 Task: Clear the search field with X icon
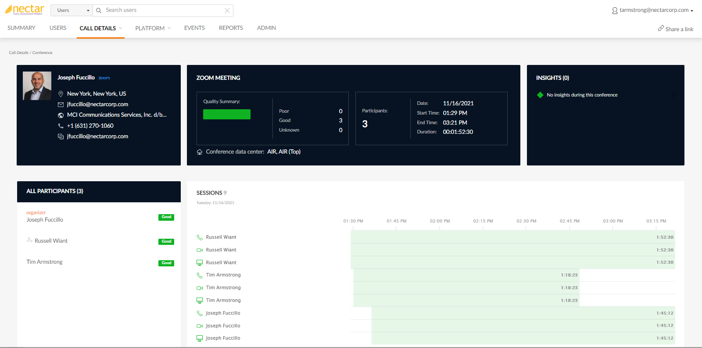[x=227, y=11]
